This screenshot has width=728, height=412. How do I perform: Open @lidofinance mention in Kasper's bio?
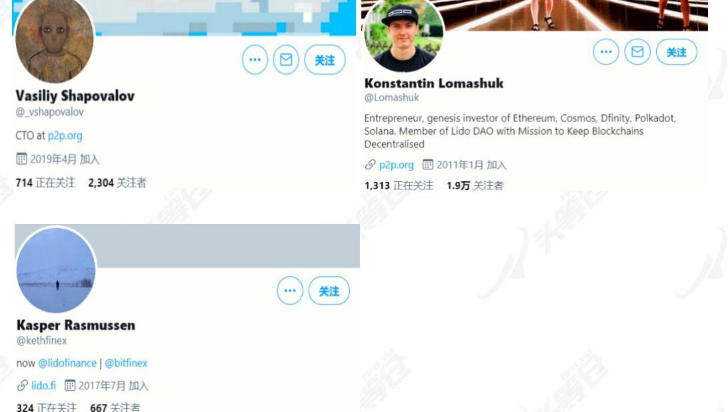(x=67, y=363)
